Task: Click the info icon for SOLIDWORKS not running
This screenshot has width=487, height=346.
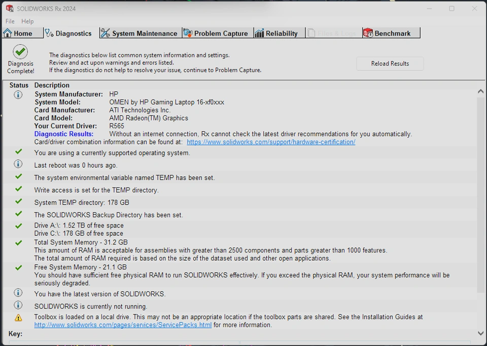Action: pos(18,305)
